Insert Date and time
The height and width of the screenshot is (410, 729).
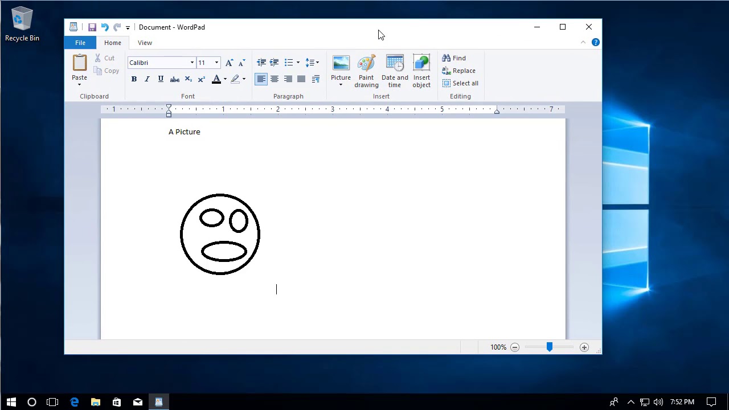pyautogui.click(x=395, y=71)
